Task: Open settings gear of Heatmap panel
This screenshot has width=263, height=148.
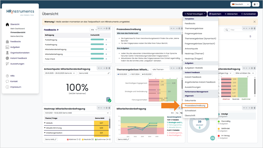Action: click(x=107, y=108)
